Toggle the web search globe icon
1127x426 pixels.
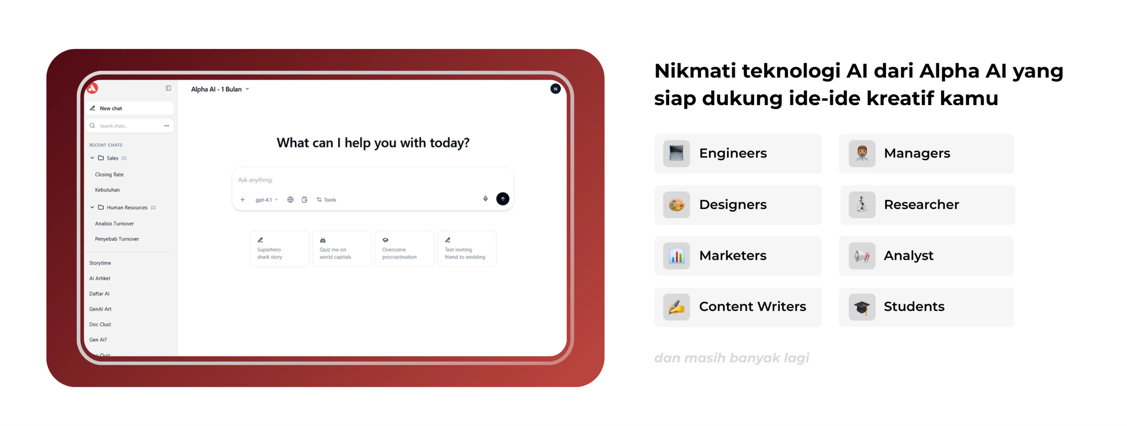pyautogui.click(x=290, y=200)
